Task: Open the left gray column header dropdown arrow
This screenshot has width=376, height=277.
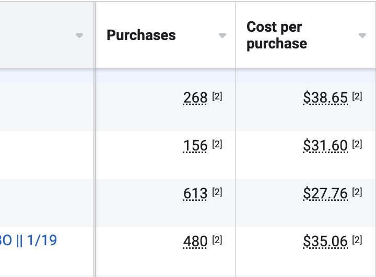Action: [x=79, y=35]
